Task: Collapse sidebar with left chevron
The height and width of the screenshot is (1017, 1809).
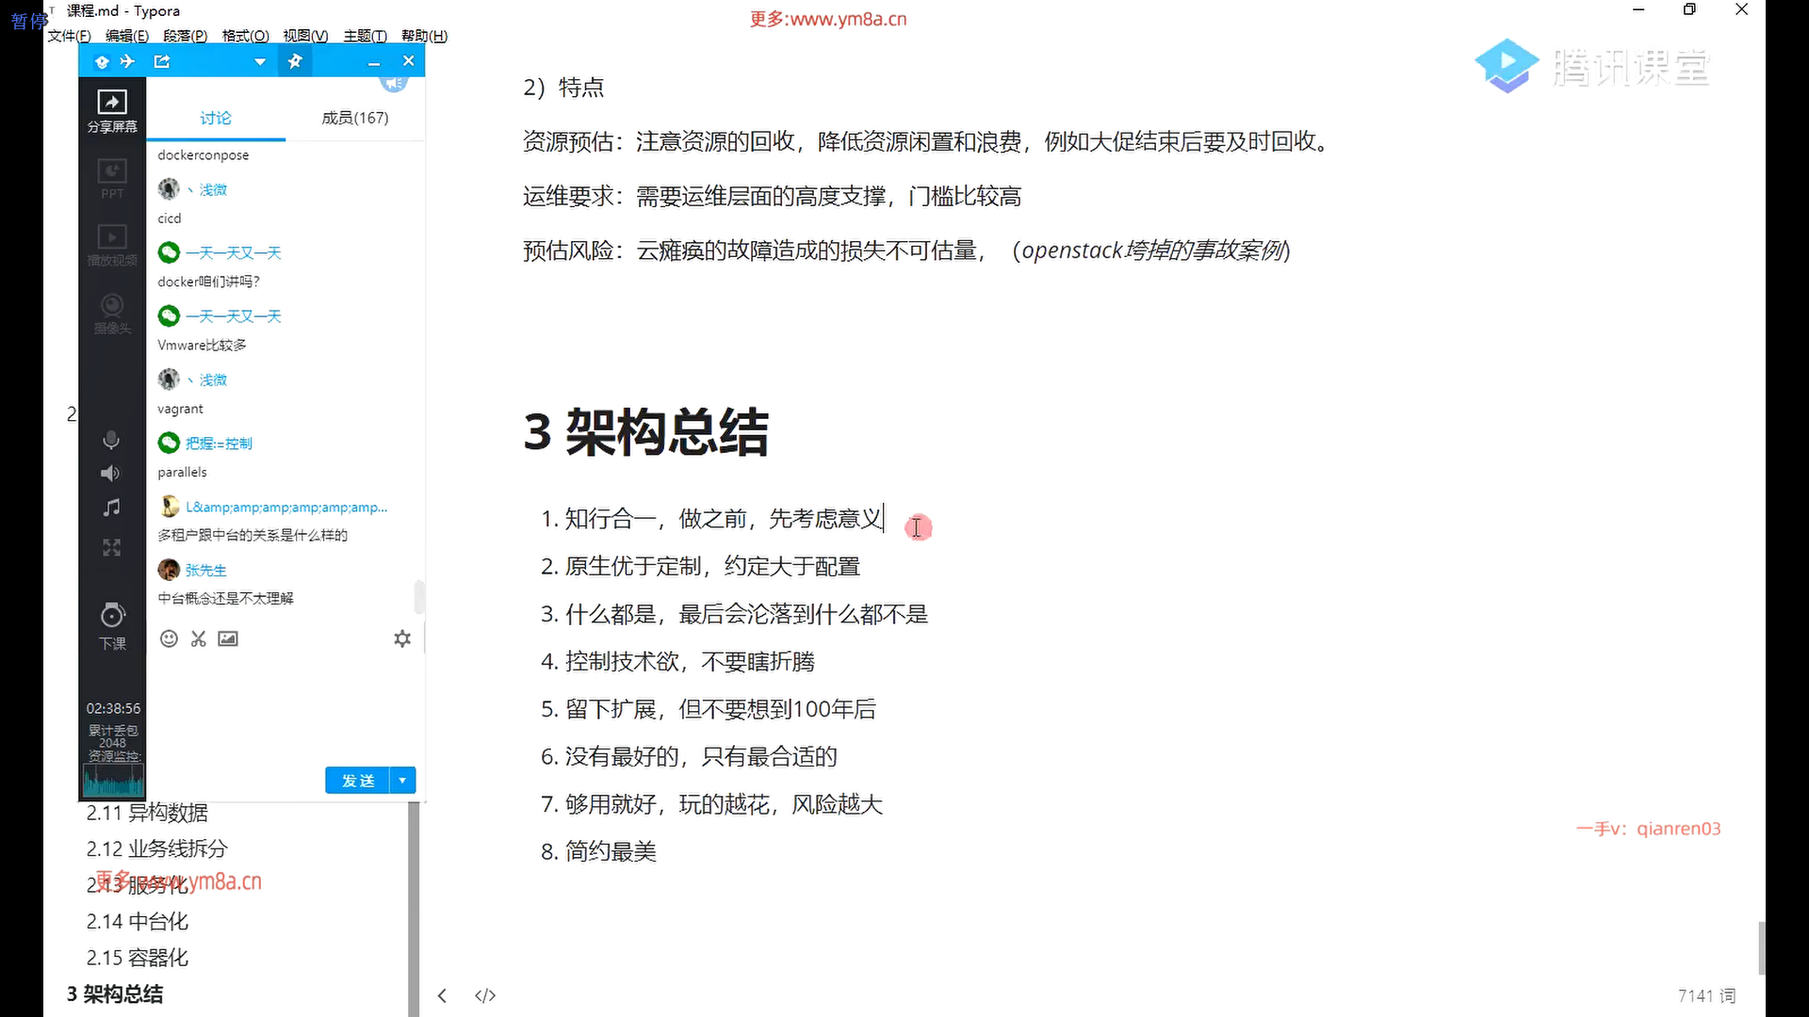Action: coord(442,995)
